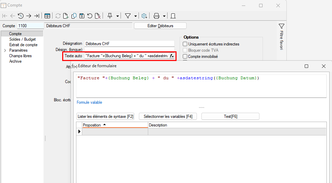Click the Editer Débiteurs button
This screenshot has height=183, width=332.
tap(160, 26)
